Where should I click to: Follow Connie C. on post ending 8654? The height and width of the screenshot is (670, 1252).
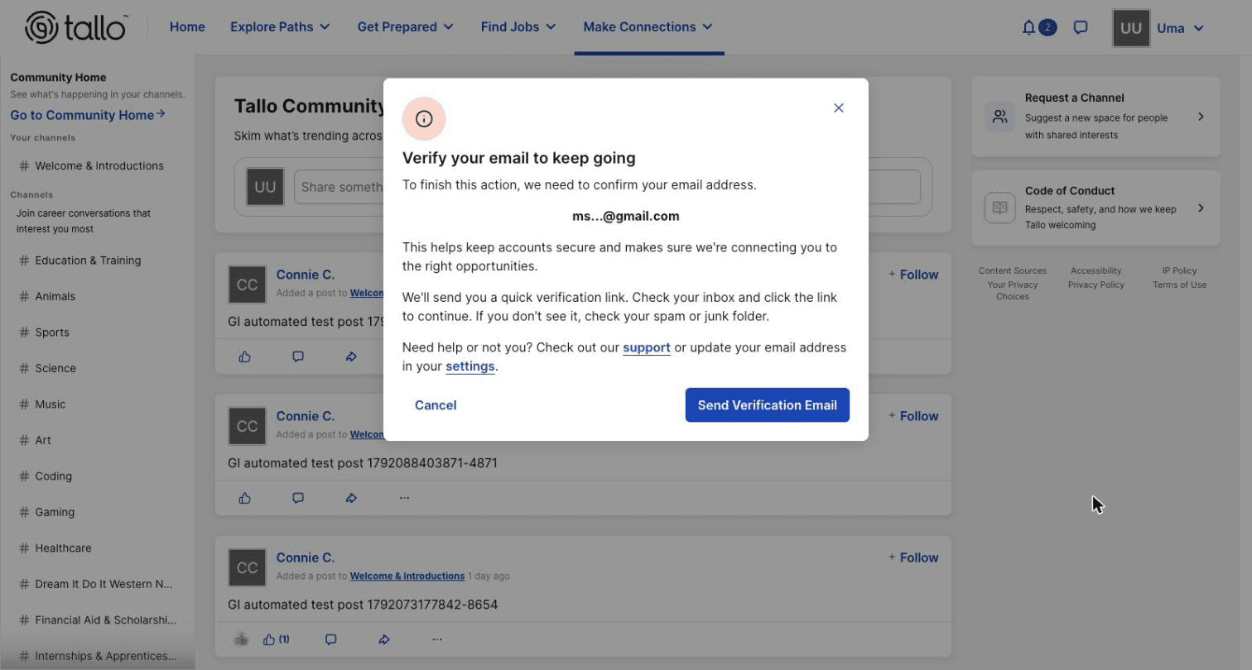913,558
